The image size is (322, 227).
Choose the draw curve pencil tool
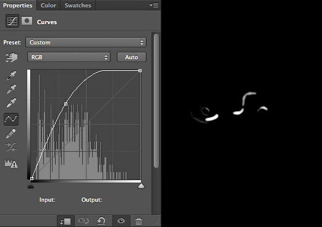(x=11, y=133)
